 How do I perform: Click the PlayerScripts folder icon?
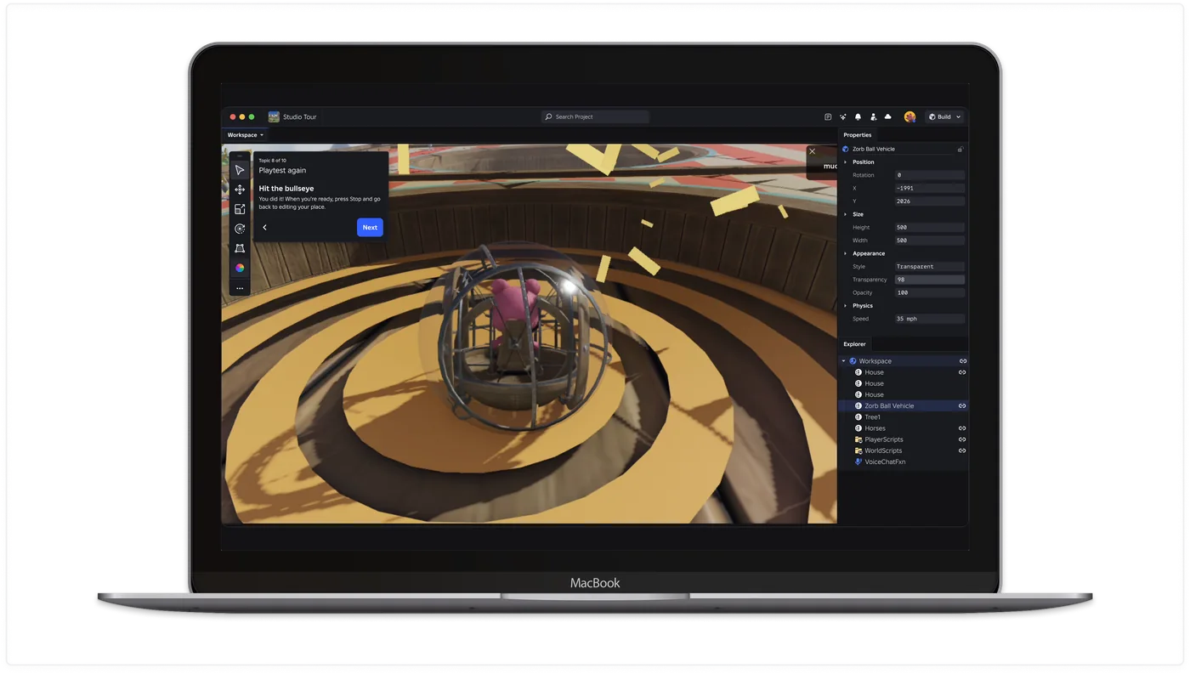tap(858, 439)
